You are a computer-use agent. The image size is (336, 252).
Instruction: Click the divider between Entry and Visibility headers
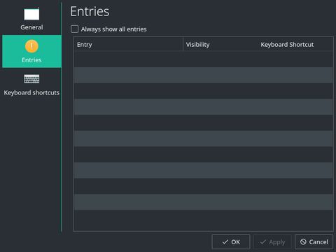tap(183, 44)
